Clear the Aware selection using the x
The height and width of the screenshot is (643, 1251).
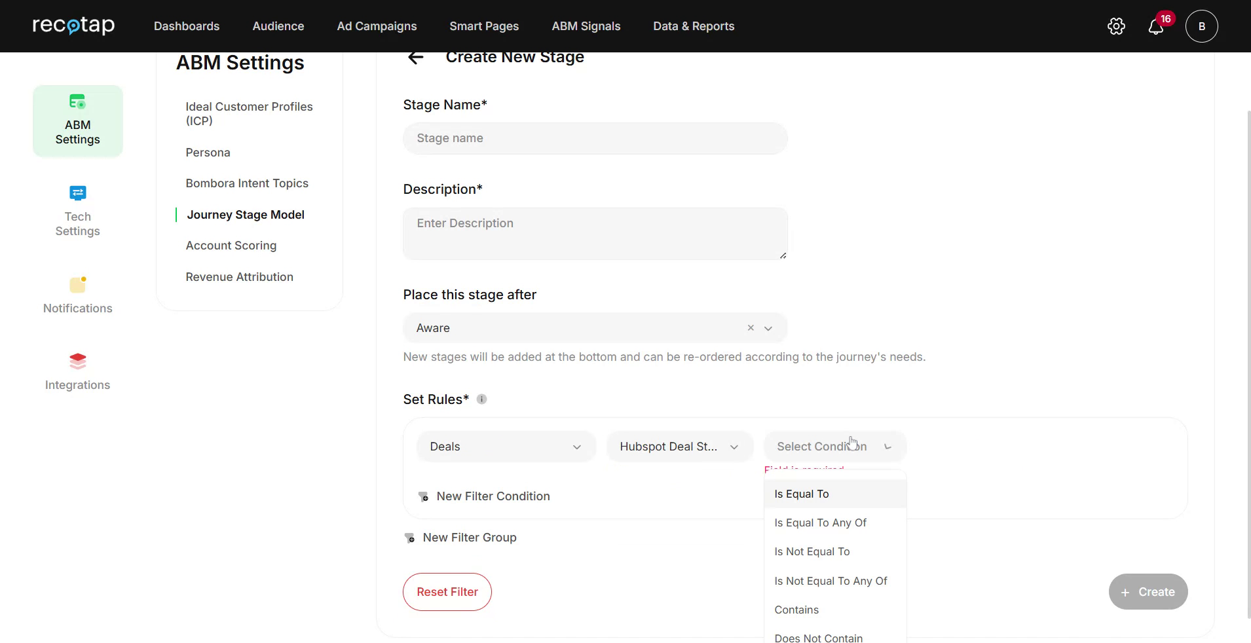(x=749, y=328)
